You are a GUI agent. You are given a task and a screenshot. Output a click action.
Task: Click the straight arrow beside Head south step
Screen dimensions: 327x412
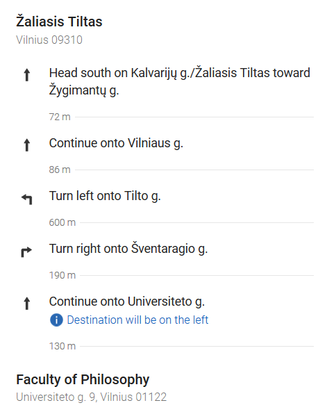coord(27,75)
